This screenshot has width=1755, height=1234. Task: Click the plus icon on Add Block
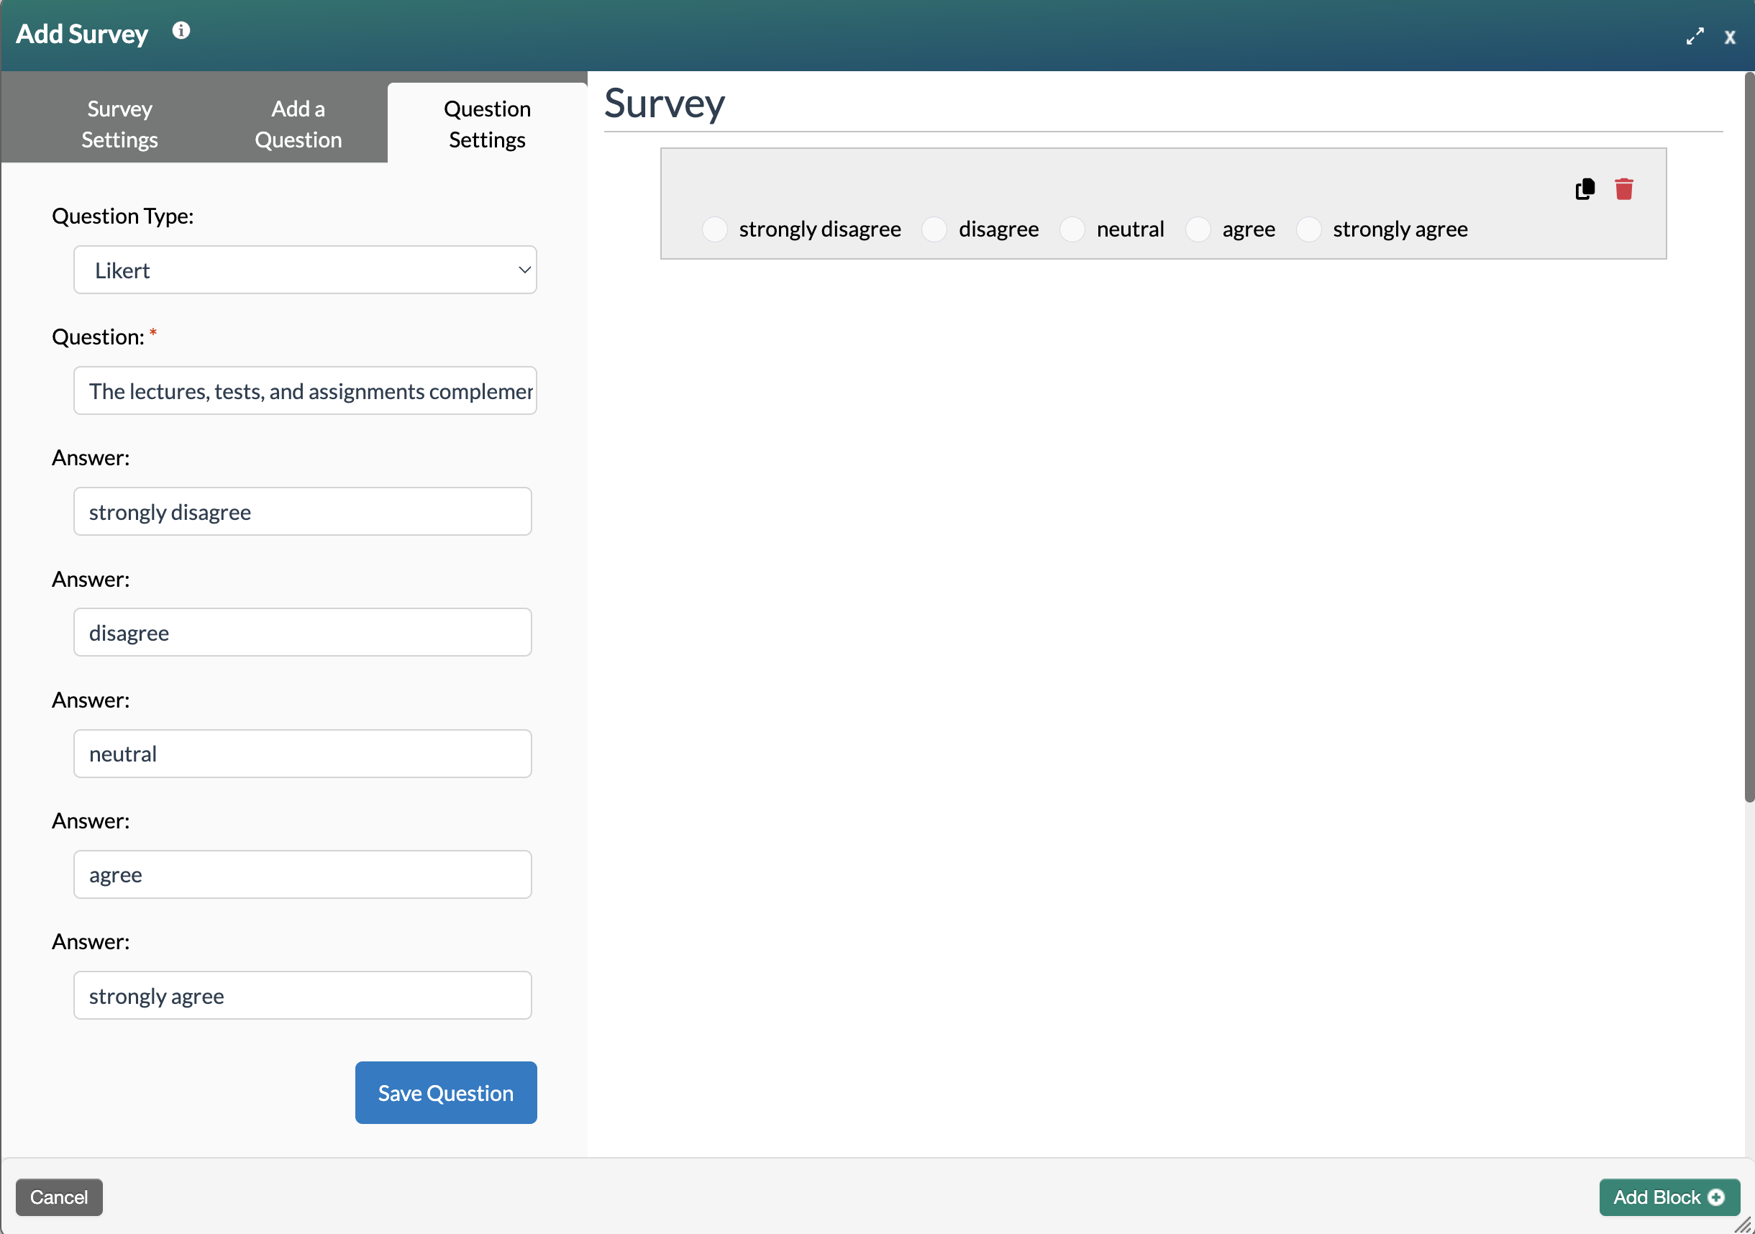coord(1716,1197)
